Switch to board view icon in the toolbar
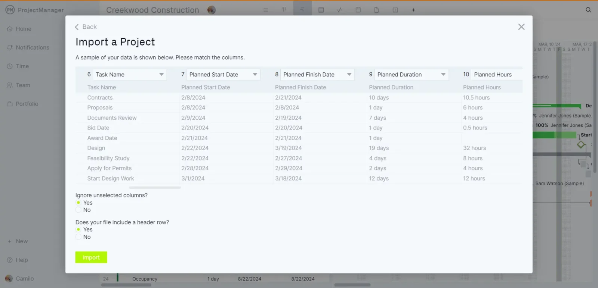598x288 pixels. (284, 10)
